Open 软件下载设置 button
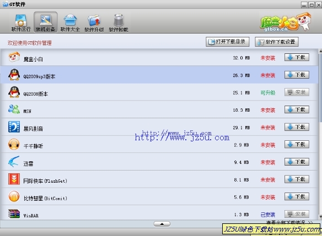The width and height of the screenshot is (322, 236). (x=277, y=42)
